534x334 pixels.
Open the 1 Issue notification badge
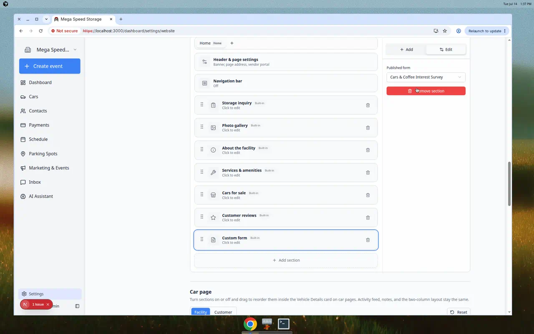point(36,304)
